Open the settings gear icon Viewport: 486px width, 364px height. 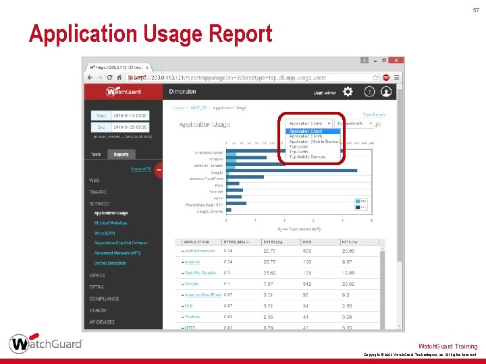coord(348,92)
